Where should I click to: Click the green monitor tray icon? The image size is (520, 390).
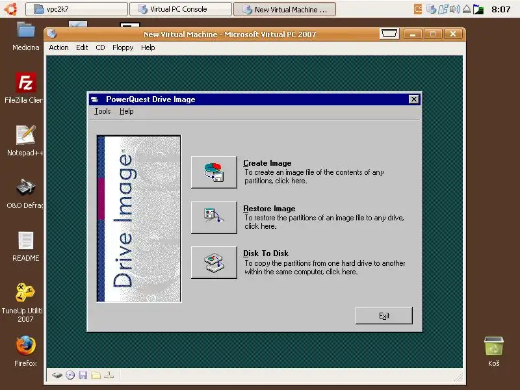click(478, 9)
